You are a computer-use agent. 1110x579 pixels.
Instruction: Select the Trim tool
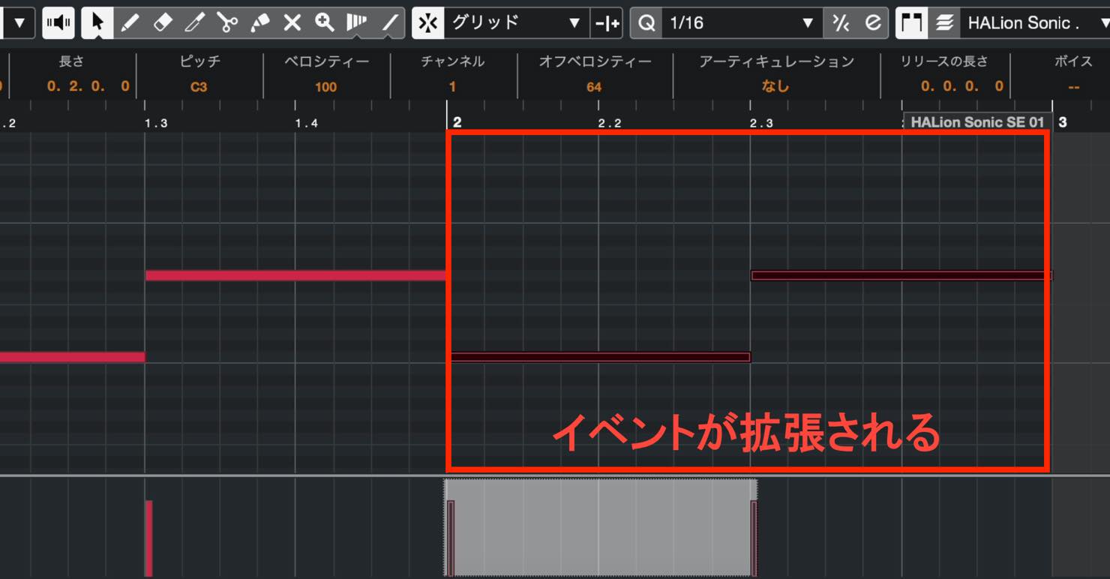194,22
